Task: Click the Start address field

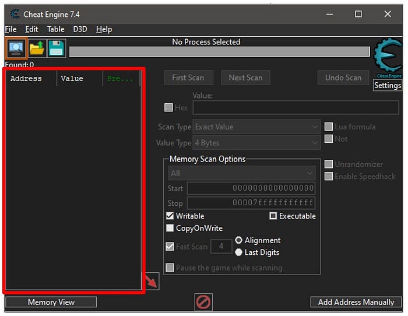Action: (x=251, y=188)
